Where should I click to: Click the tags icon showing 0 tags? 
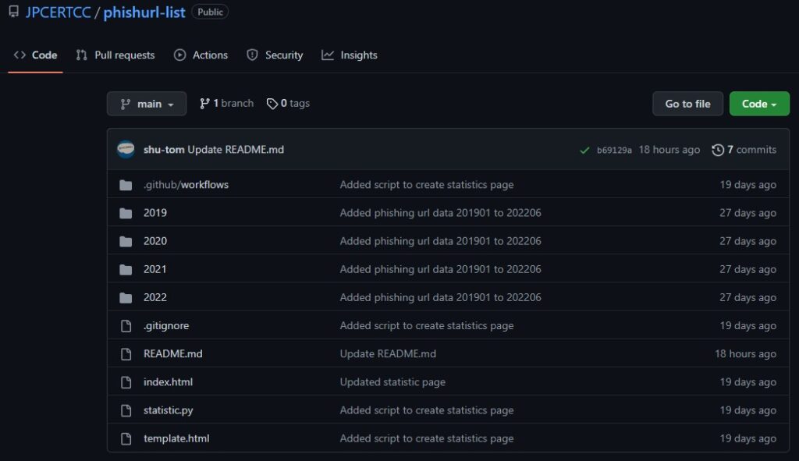[x=272, y=103]
